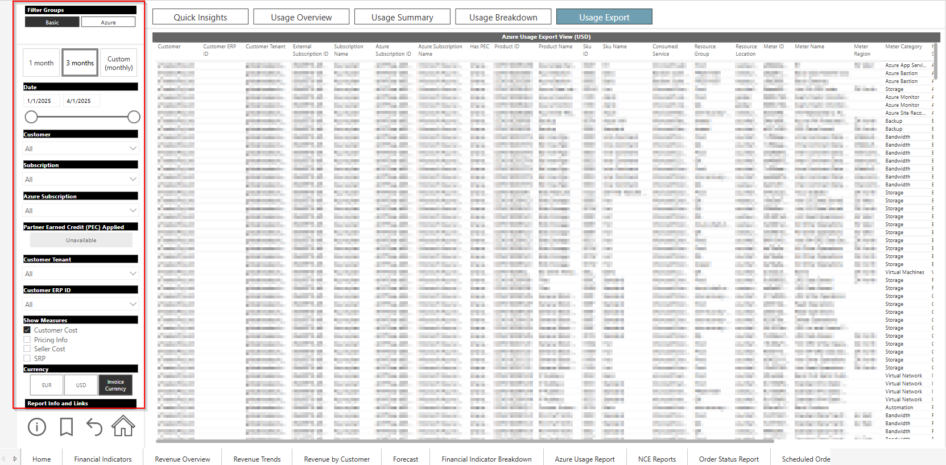Sort by the Meter Category column
946x465 pixels.
click(x=903, y=47)
